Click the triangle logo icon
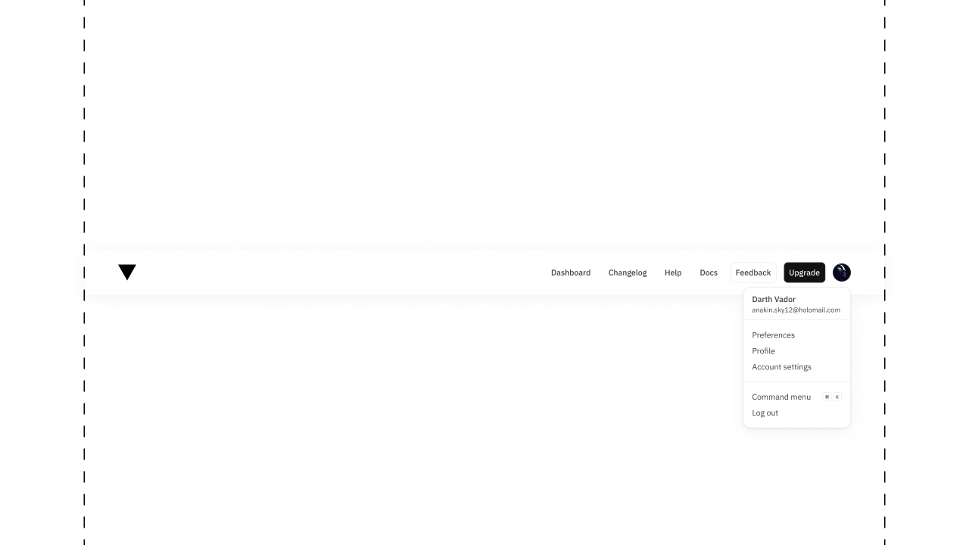Viewport: 969px width, 545px height. (127, 272)
